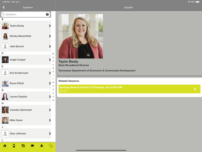This screenshot has height=152, width=202.
Task: Tap the chevron beside Erin Echternach
Action: click(x=50, y=73)
